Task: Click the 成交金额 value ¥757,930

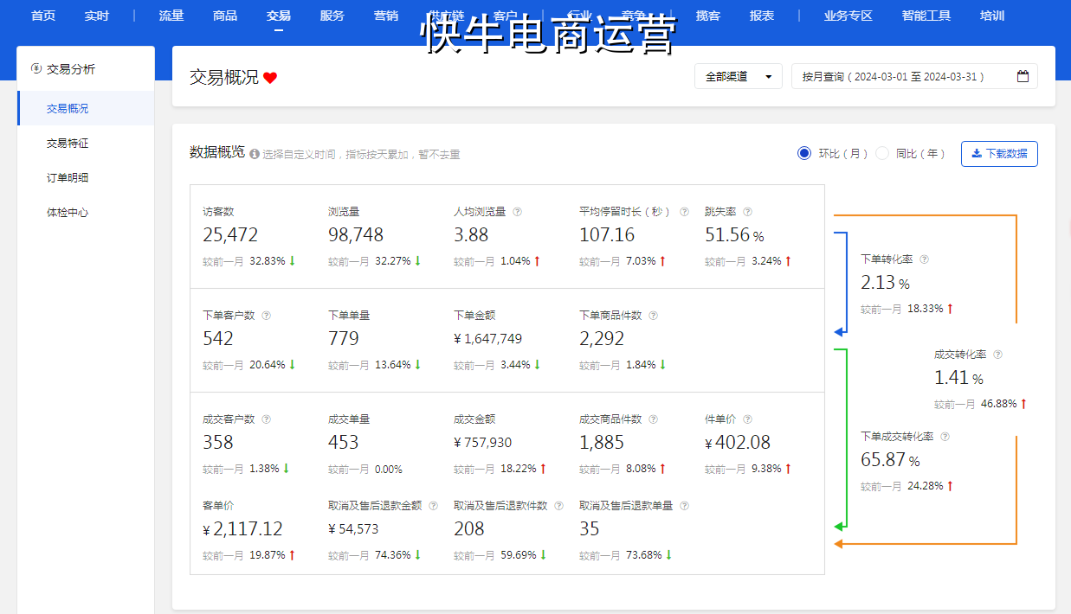Action: coord(482,443)
